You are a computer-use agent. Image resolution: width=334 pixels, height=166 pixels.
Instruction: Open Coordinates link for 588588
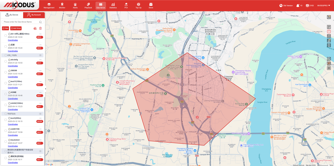pos(13,77)
